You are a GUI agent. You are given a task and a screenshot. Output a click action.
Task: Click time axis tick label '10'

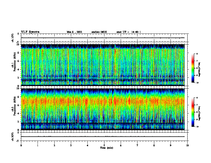[x=187, y=145]
